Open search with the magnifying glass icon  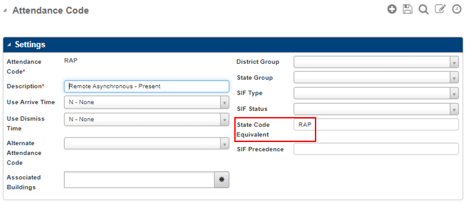coord(423,10)
